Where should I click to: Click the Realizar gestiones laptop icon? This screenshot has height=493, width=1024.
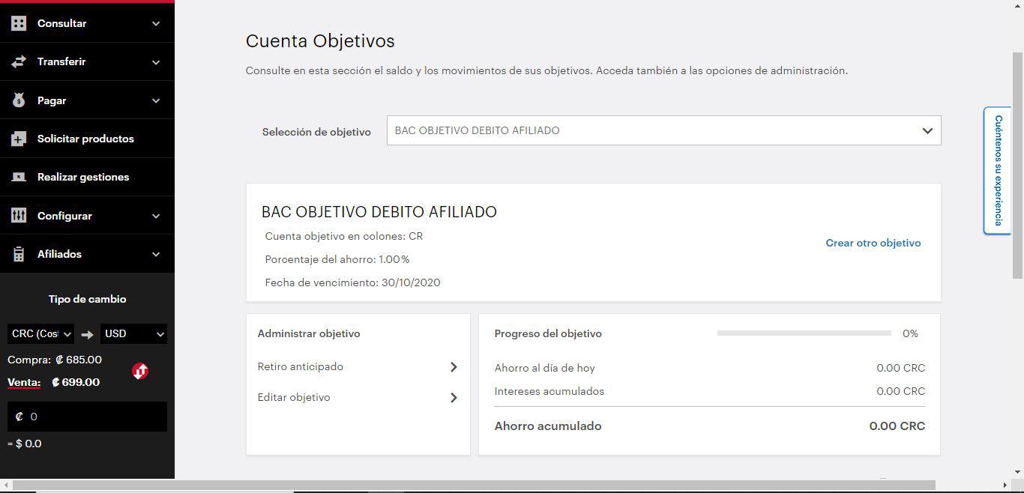click(19, 177)
